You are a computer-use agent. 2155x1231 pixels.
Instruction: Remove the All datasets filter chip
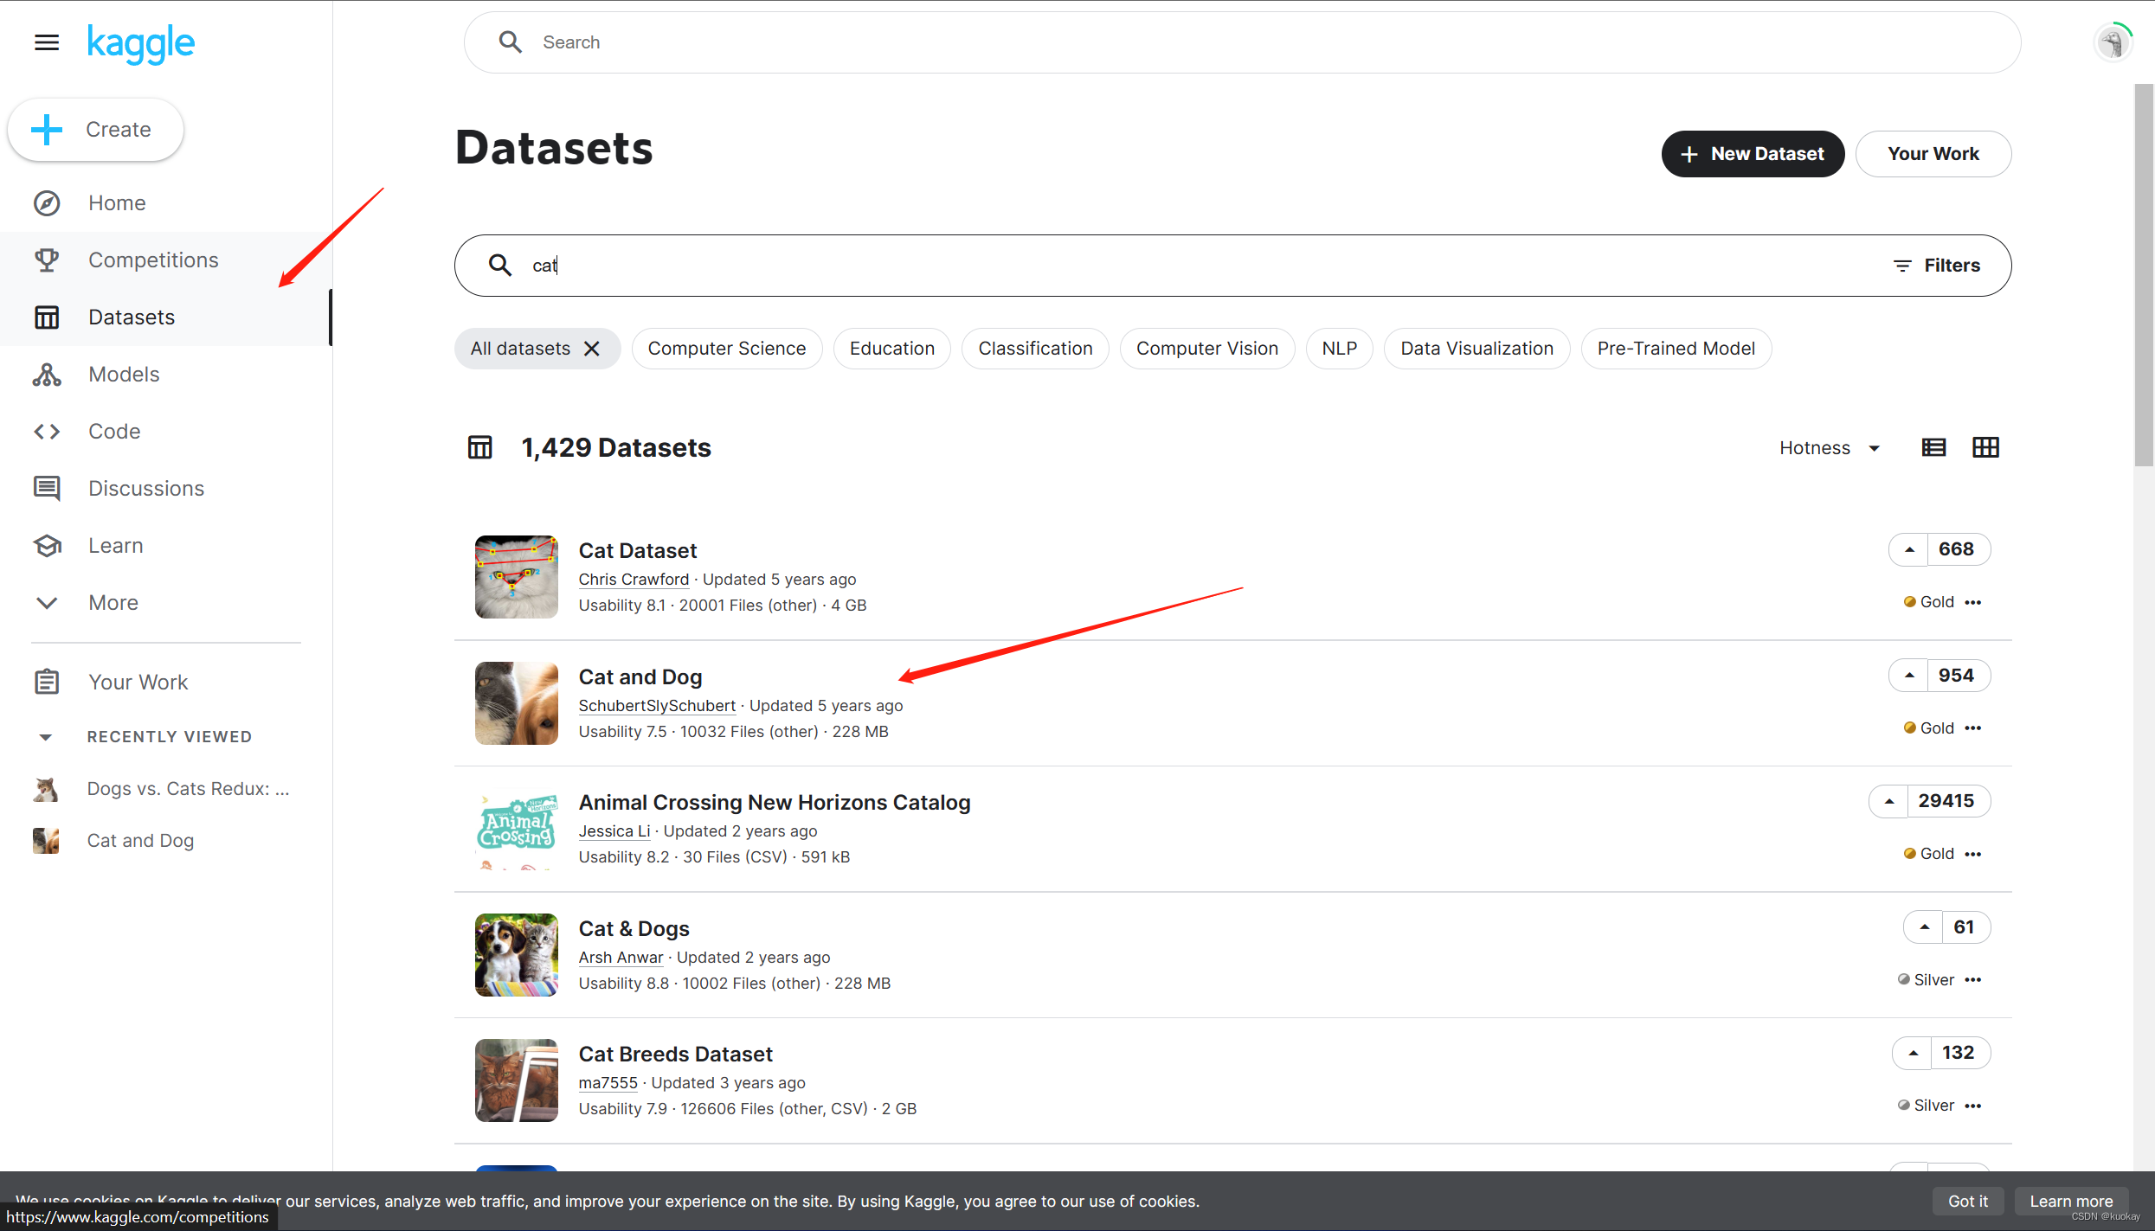pyautogui.click(x=592, y=349)
